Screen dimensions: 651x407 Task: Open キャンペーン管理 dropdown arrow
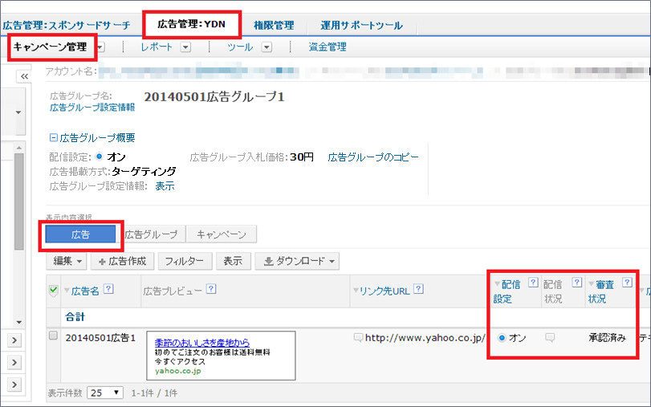[100, 47]
